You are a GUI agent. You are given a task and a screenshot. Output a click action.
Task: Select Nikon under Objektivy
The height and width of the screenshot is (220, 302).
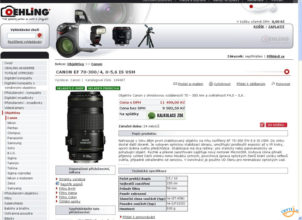pyautogui.click(x=11, y=123)
